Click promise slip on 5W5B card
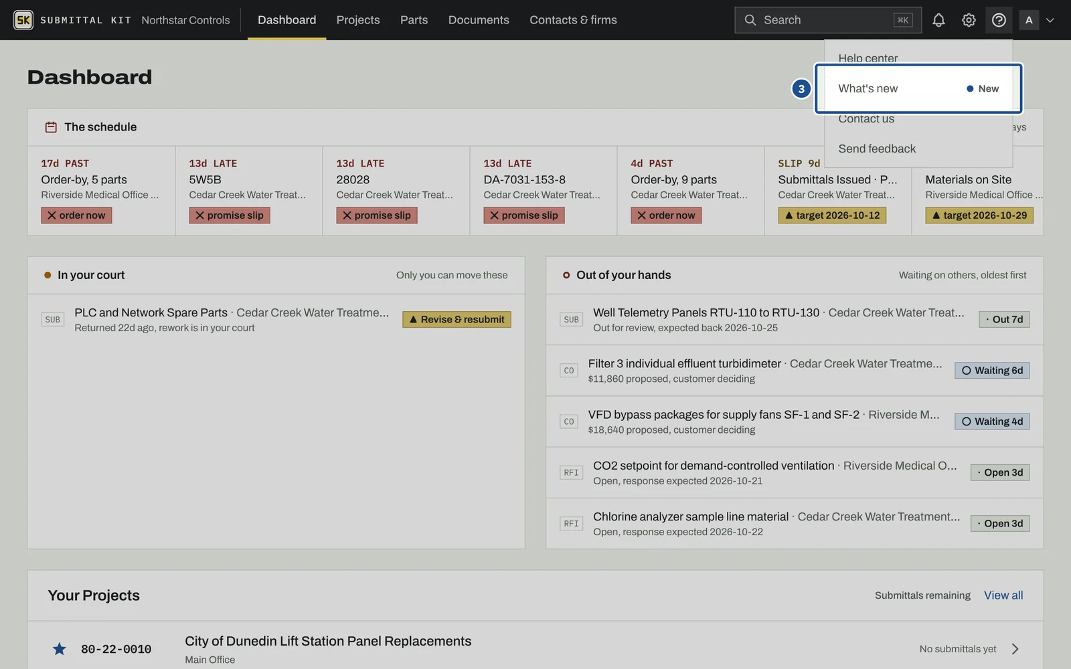1071x669 pixels. pyautogui.click(x=230, y=215)
